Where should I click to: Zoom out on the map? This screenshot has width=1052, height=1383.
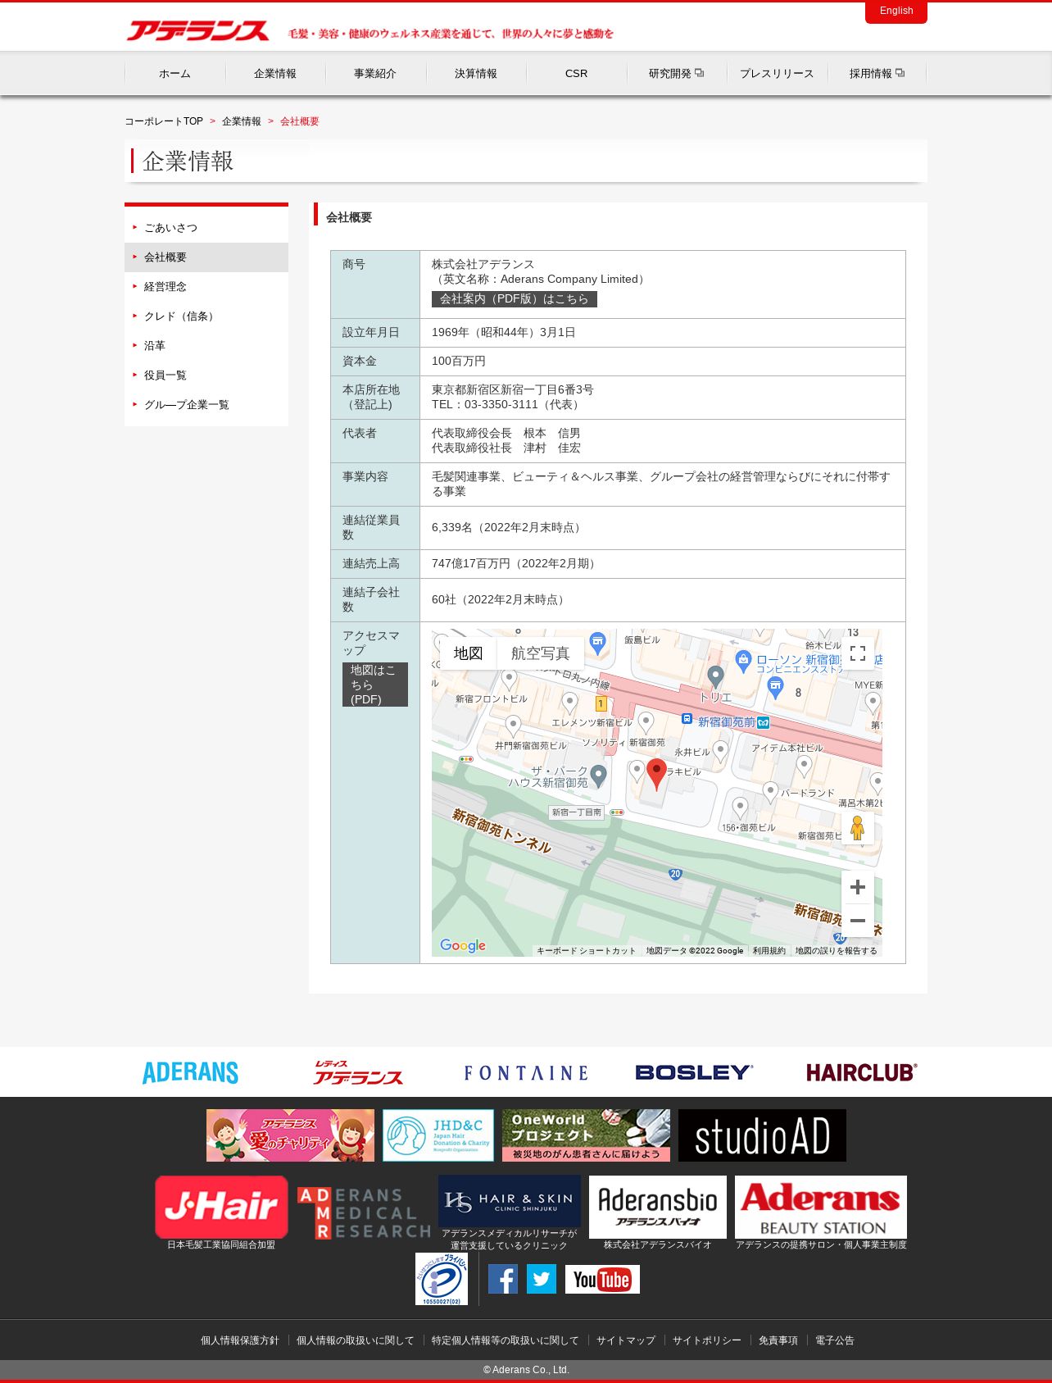(x=858, y=921)
